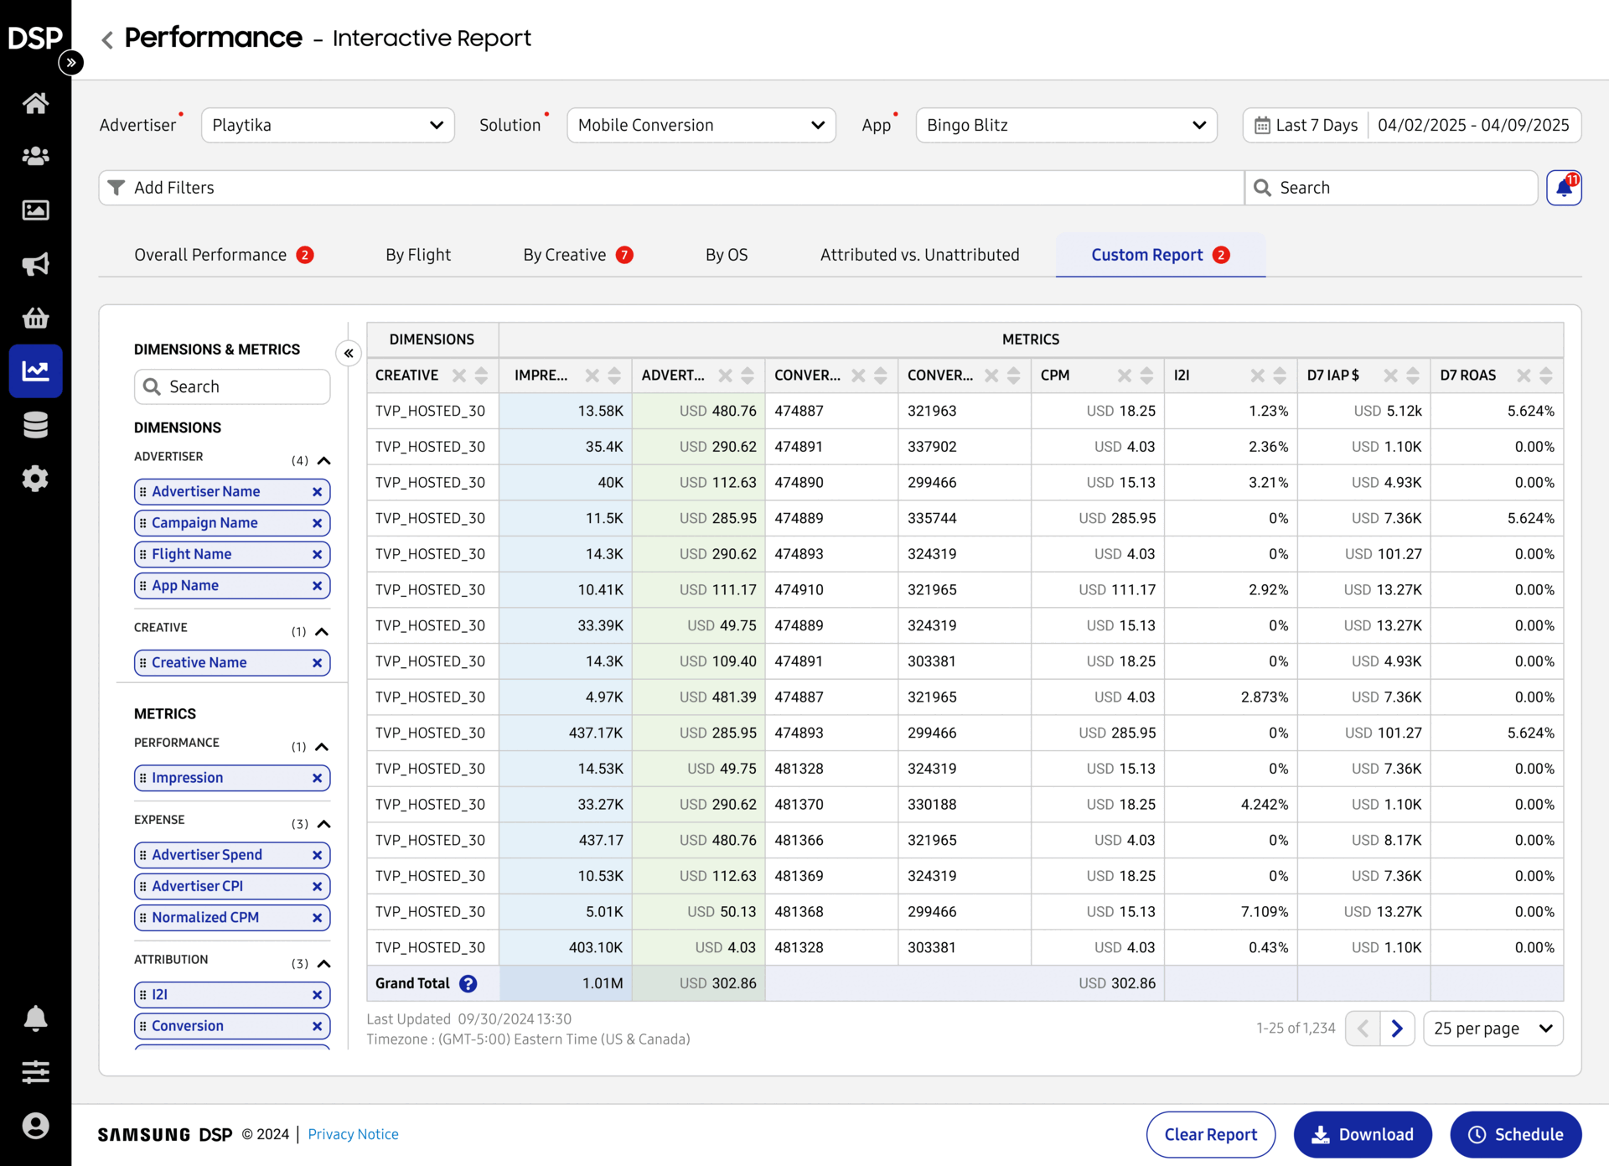Click the Download button
This screenshot has height=1166, width=1609.
point(1362,1134)
